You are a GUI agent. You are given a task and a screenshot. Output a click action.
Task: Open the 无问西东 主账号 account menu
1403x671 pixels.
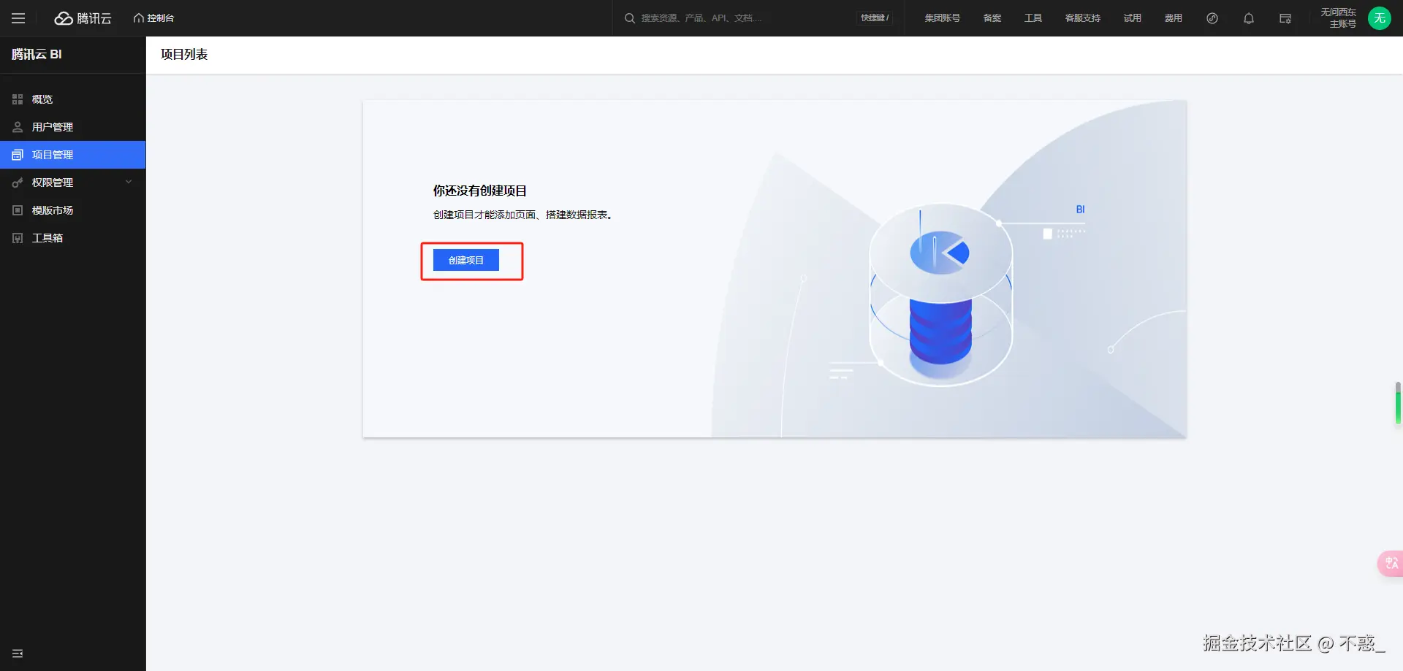pyautogui.click(x=1339, y=18)
